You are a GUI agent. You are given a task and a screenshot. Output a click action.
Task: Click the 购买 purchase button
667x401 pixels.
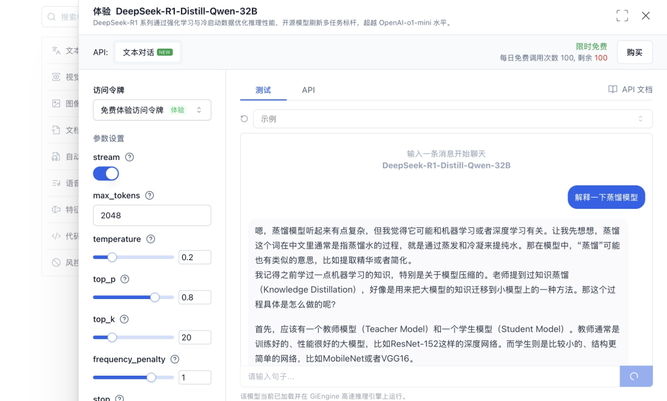[635, 53]
